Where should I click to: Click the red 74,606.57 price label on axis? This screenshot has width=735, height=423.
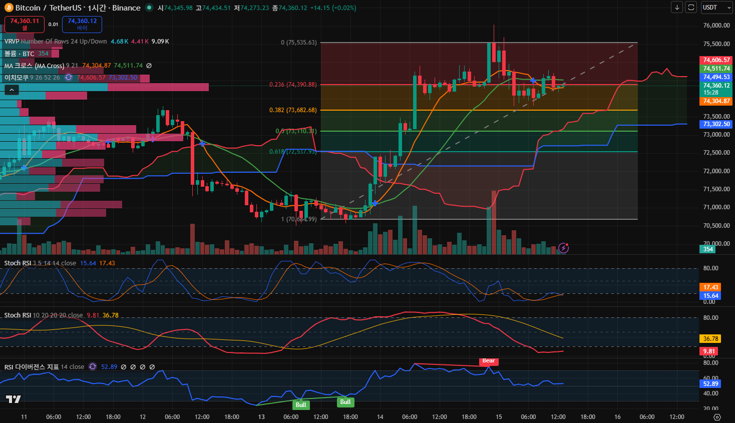pos(716,60)
